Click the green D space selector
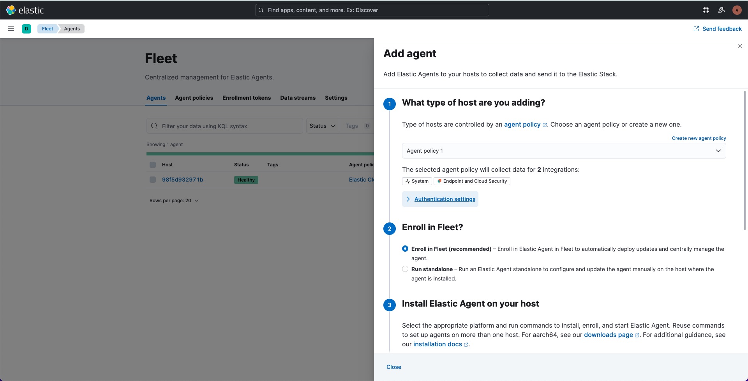The height and width of the screenshot is (381, 748). coord(26,29)
